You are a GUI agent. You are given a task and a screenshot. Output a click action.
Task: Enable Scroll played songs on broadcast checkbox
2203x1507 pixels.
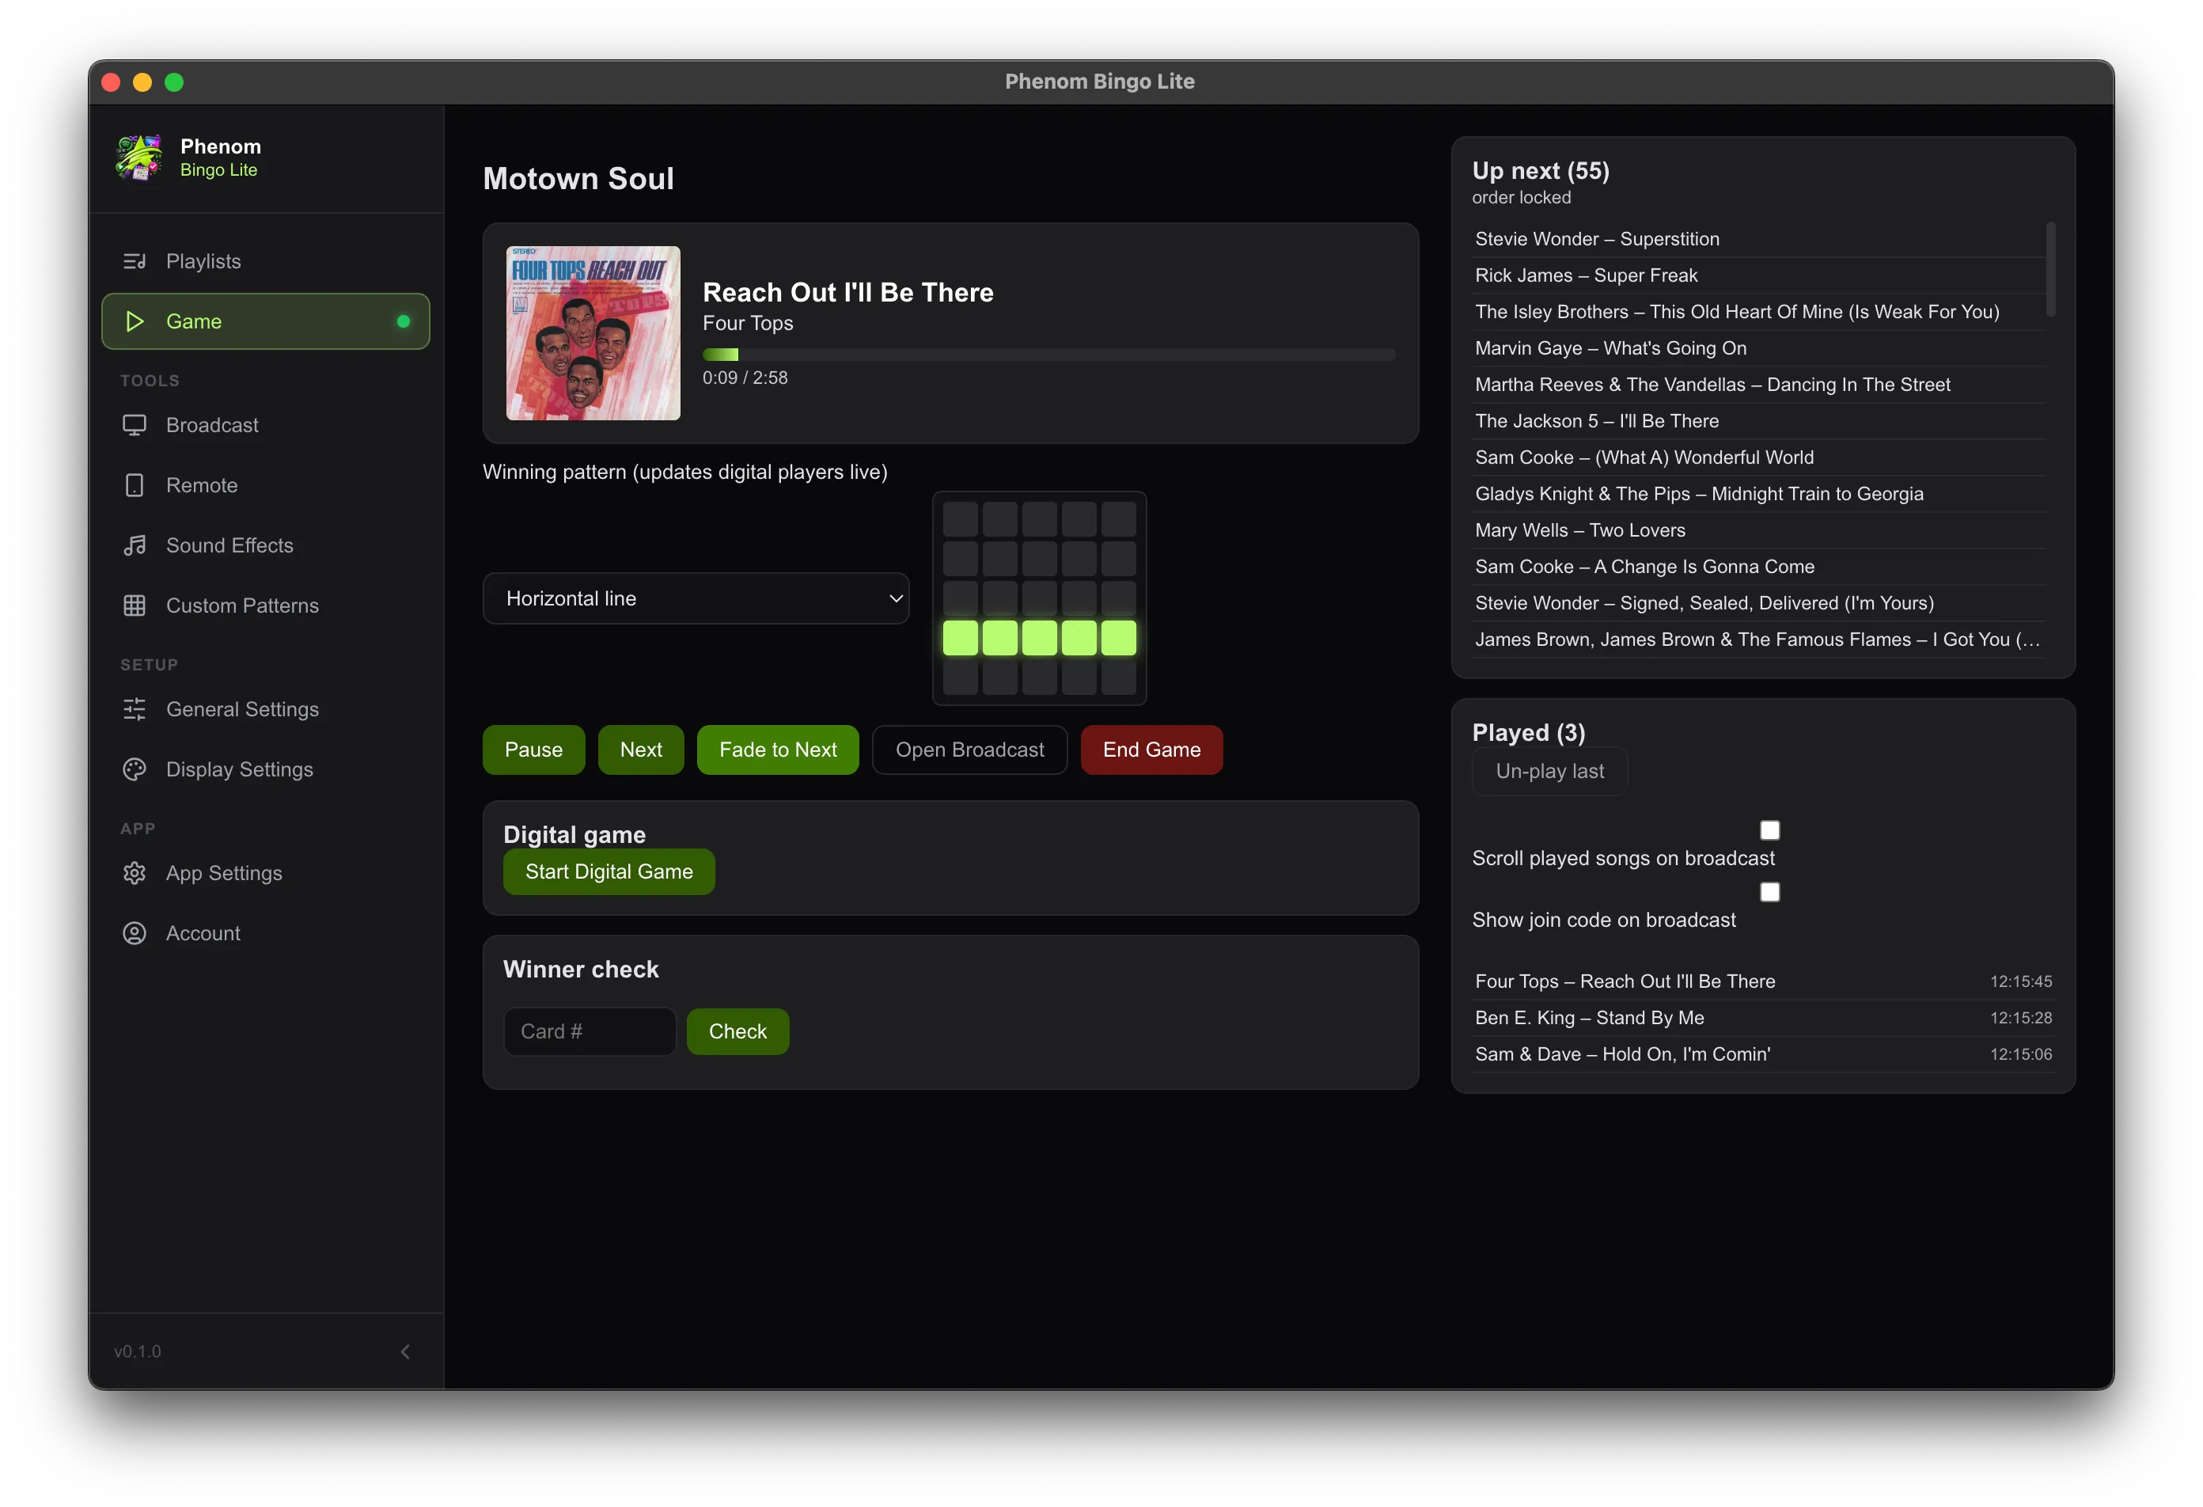click(x=1770, y=831)
